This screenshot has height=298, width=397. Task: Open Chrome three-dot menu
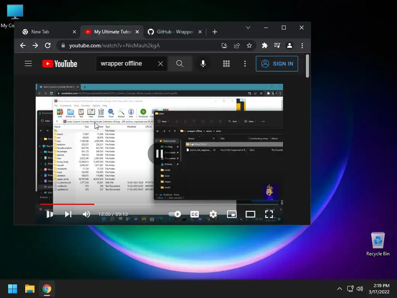click(302, 45)
